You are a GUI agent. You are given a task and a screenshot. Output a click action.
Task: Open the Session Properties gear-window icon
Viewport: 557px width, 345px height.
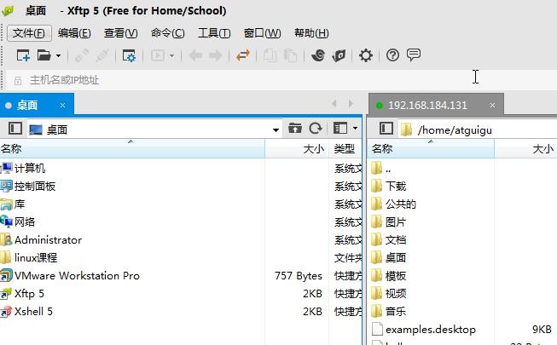(129, 55)
